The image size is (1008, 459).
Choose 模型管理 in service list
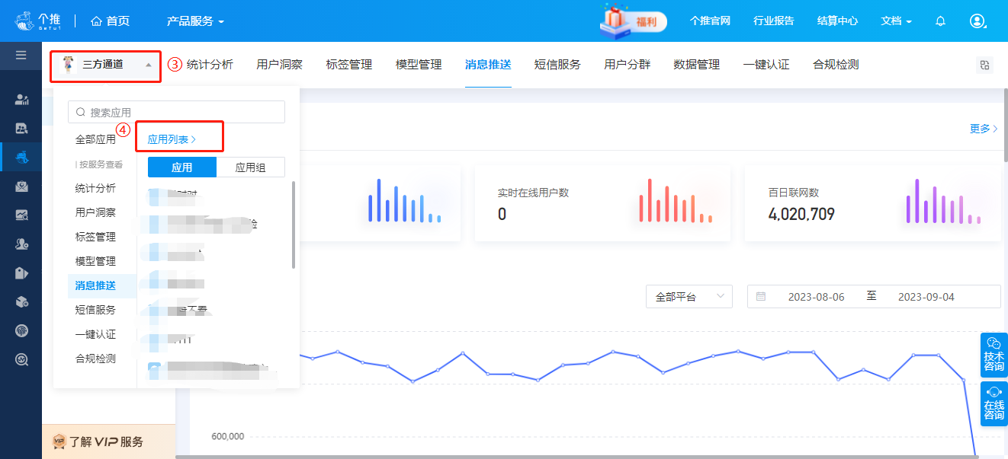point(95,261)
